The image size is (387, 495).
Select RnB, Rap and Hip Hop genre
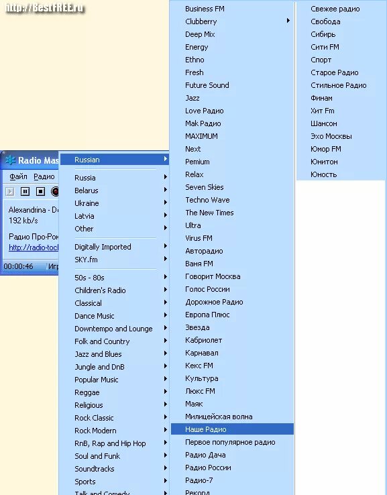[x=115, y=443]
